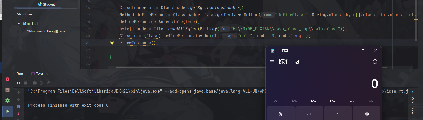This screenshot has height=120, width=423.
Task: Click the ...args: parameter hint on line 20
Action: pyautogui.click(x=229, y=36)
